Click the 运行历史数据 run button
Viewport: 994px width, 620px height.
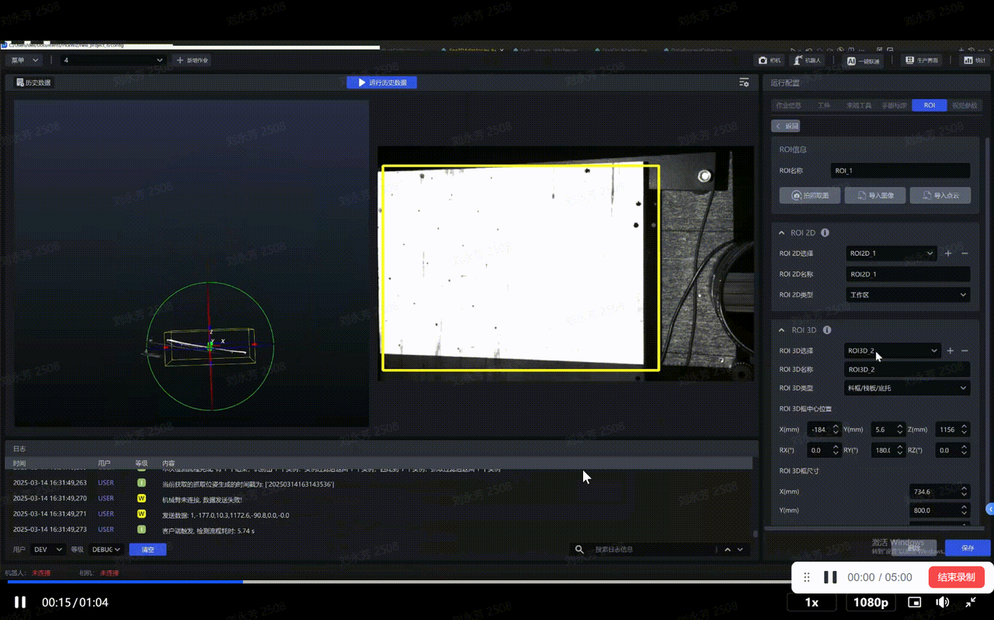point(382,82)
